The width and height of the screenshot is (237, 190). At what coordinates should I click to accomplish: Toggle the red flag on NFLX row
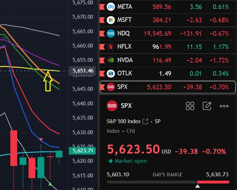coord(102,47)
